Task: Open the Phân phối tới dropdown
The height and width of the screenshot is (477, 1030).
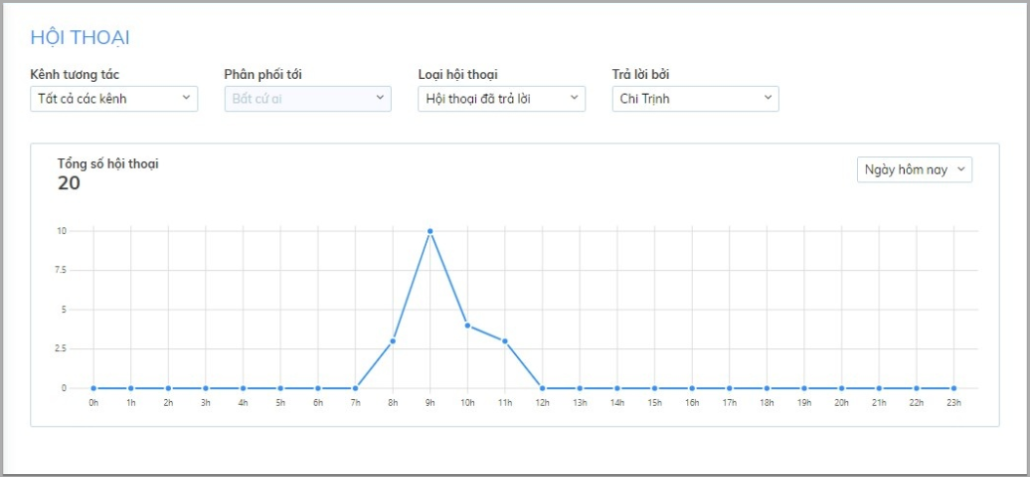Action: tap(308, 99)
